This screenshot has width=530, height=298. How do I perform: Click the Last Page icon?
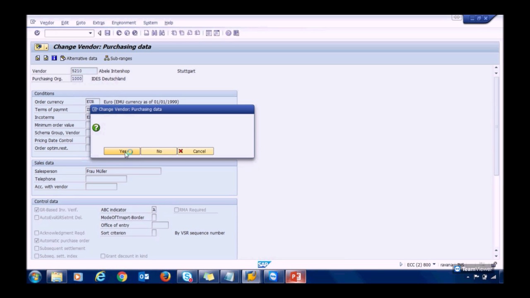tap(197, 33)
